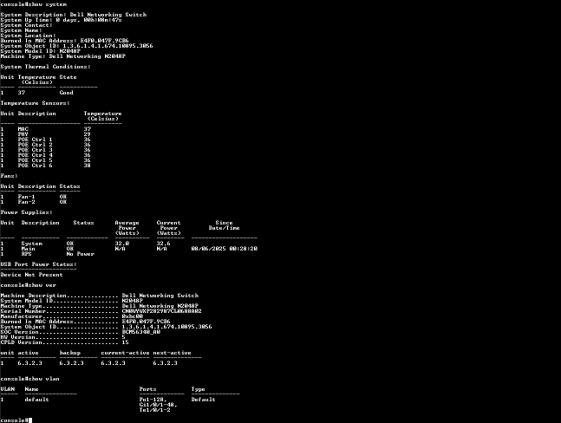Click the 'HW Version' row

tap(63, 337)
